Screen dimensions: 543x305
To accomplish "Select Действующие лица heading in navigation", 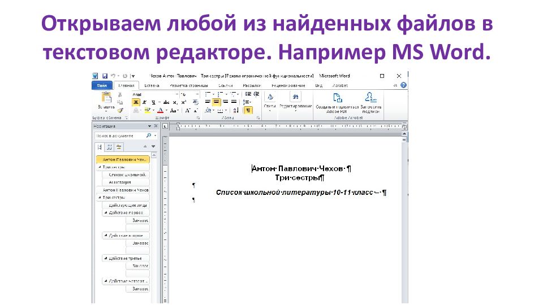I will 126,205.
